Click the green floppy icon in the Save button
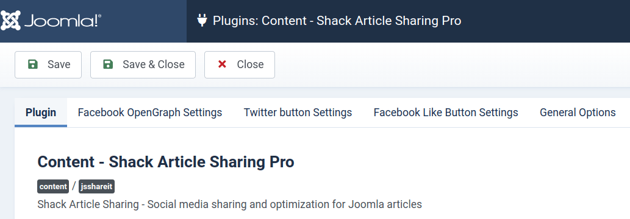The height and width of the screenshot is (219, 630). click(32, 64)
